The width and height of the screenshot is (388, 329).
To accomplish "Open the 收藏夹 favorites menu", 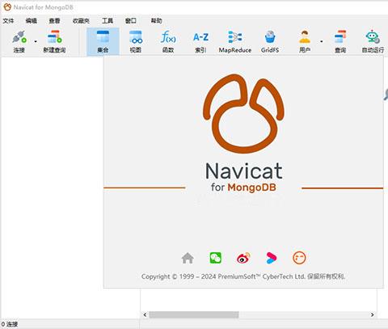I will click(x=81, y=21).
